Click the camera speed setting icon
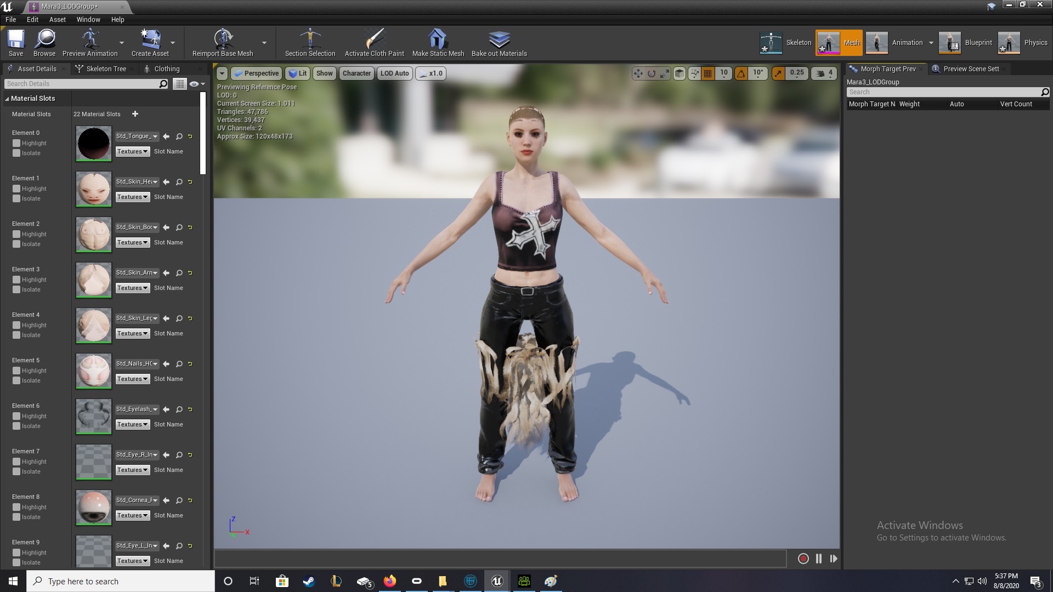The image size is (1053, 592). click(824, 73)
